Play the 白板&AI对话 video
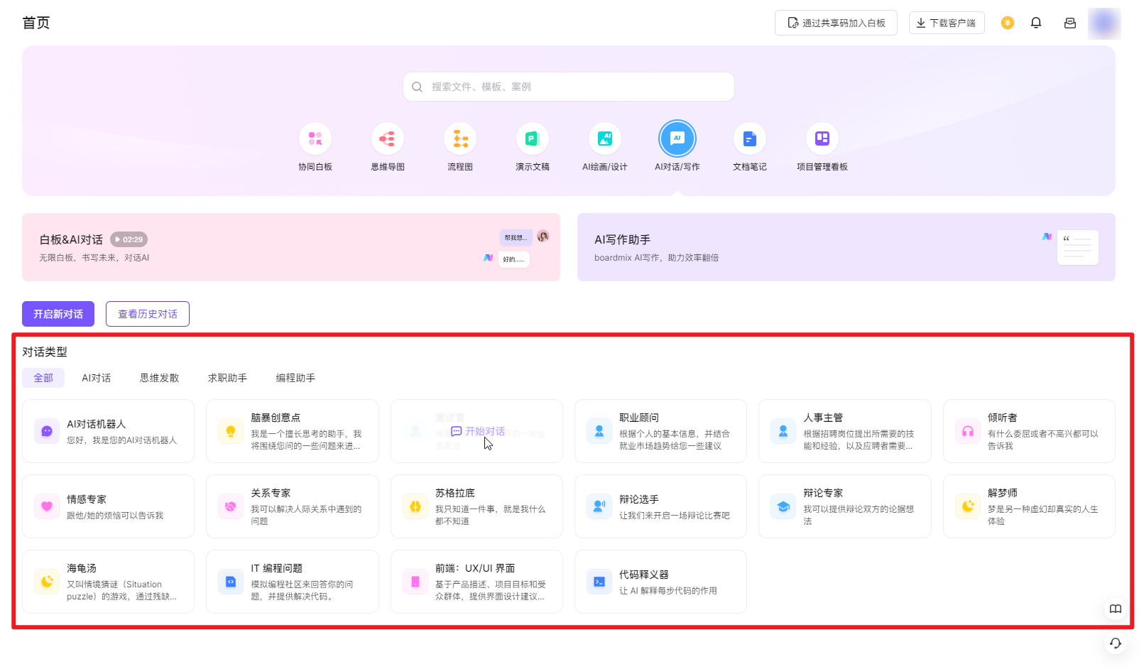The image size is (1144, 669). point(129,239)
